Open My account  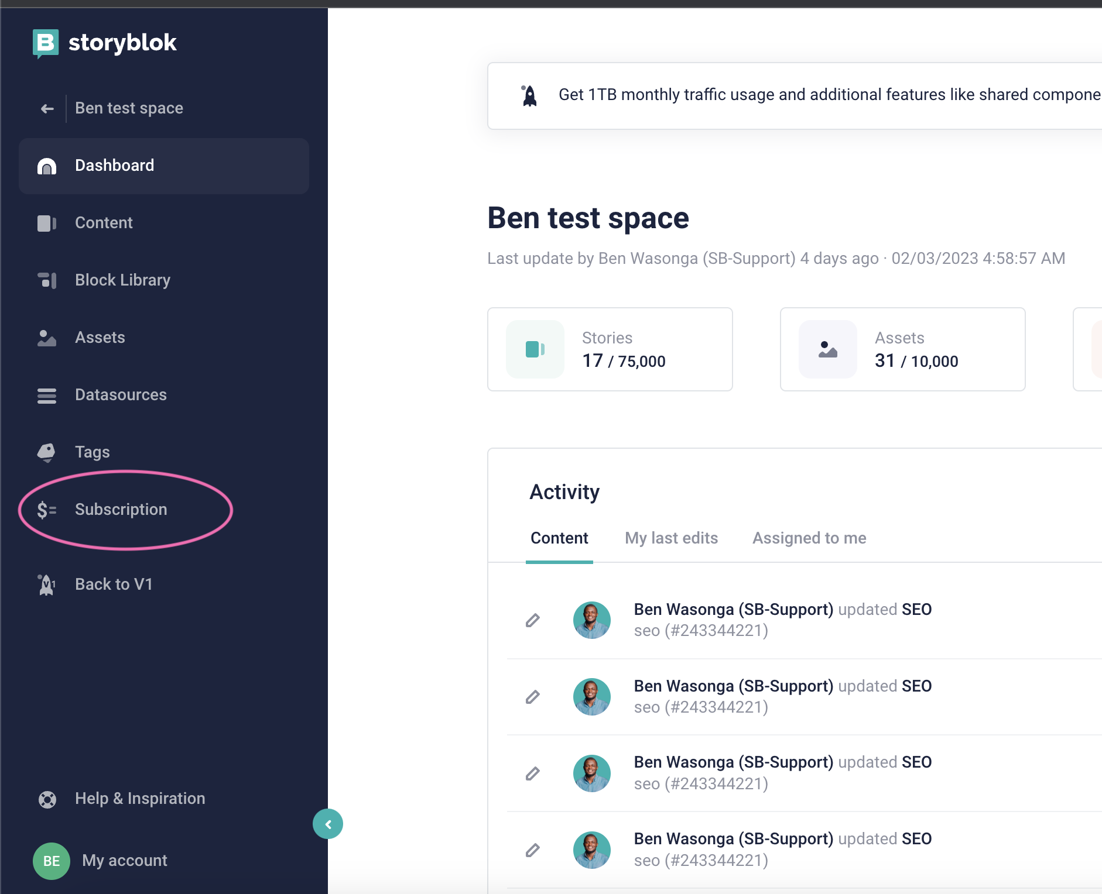(125, 861)
